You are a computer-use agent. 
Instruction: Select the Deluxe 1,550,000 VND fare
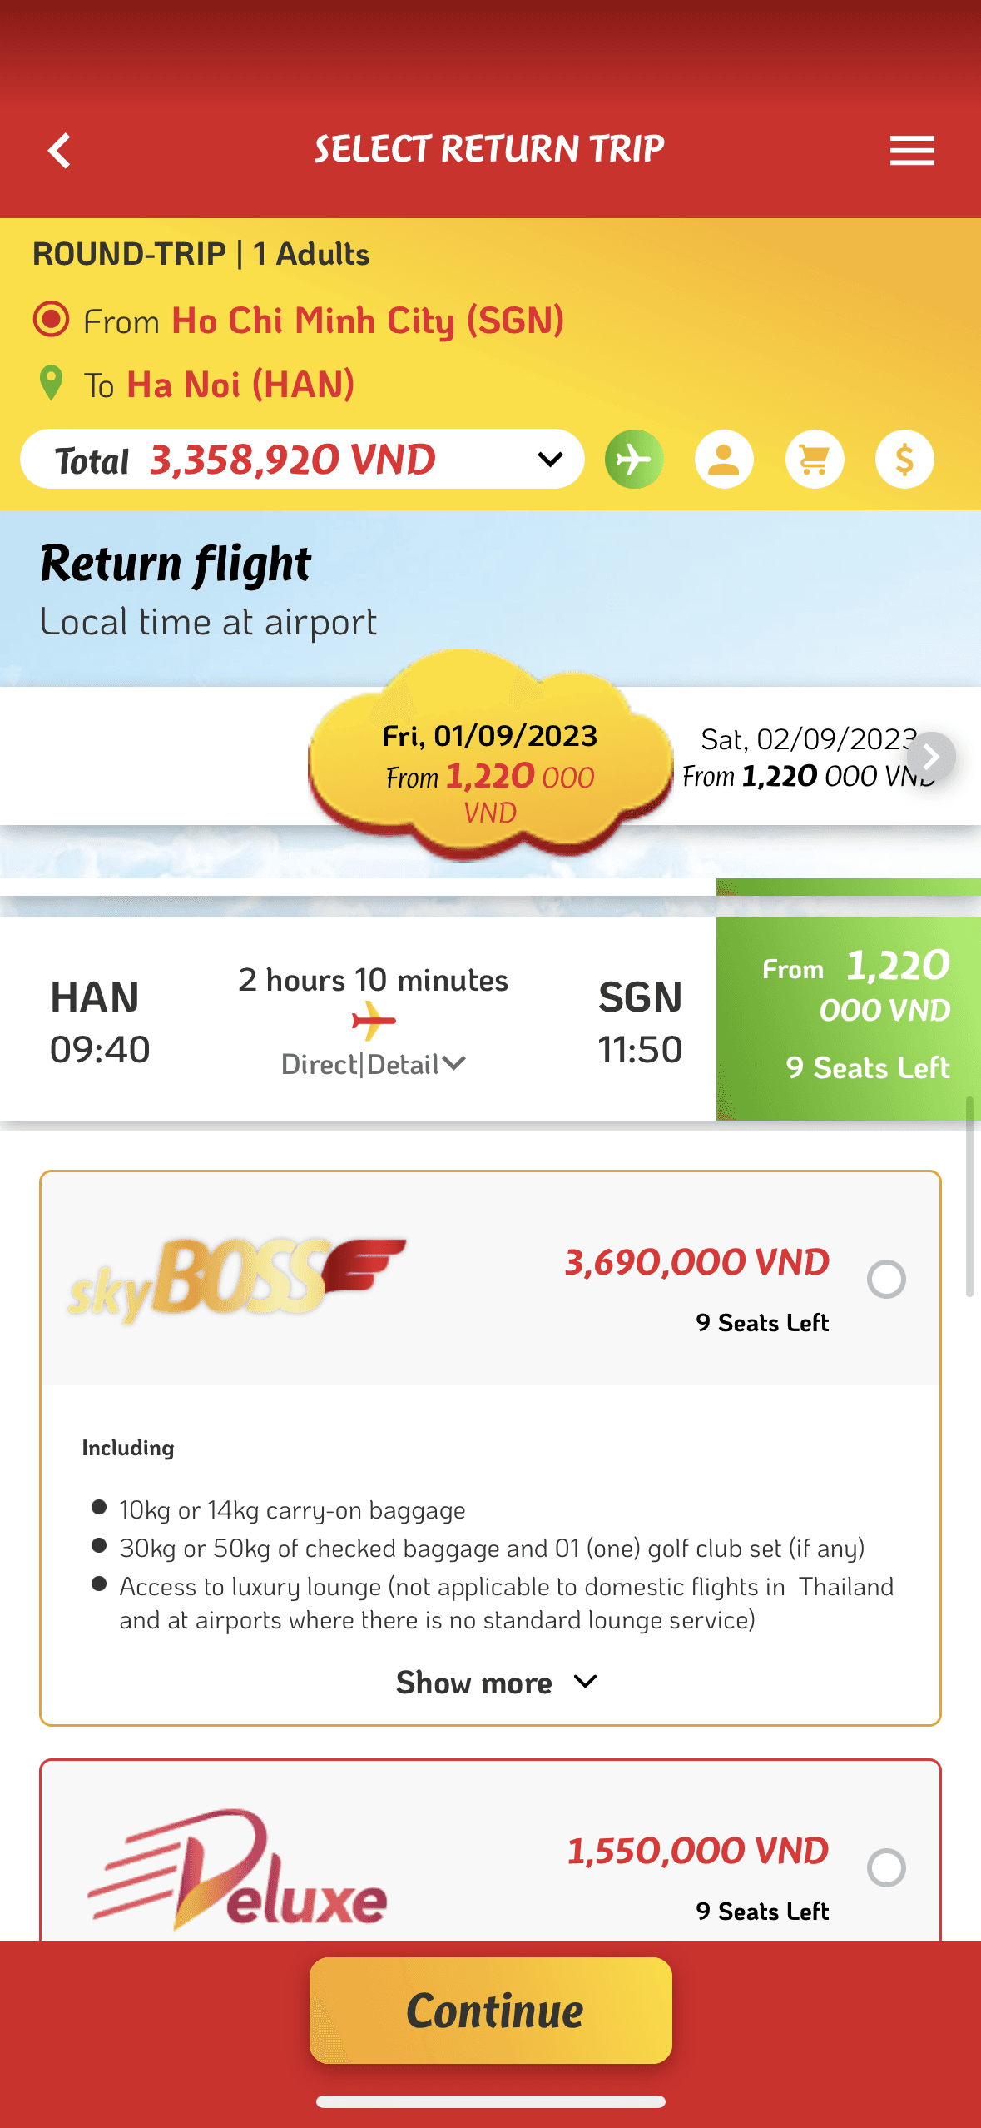tap(886, 1867)
